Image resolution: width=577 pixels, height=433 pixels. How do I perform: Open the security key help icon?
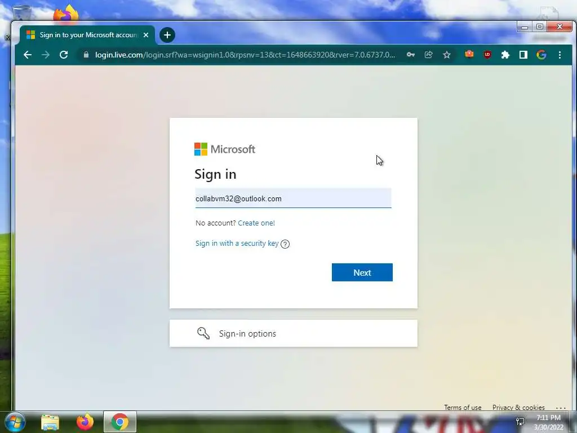tap(285, 244)
